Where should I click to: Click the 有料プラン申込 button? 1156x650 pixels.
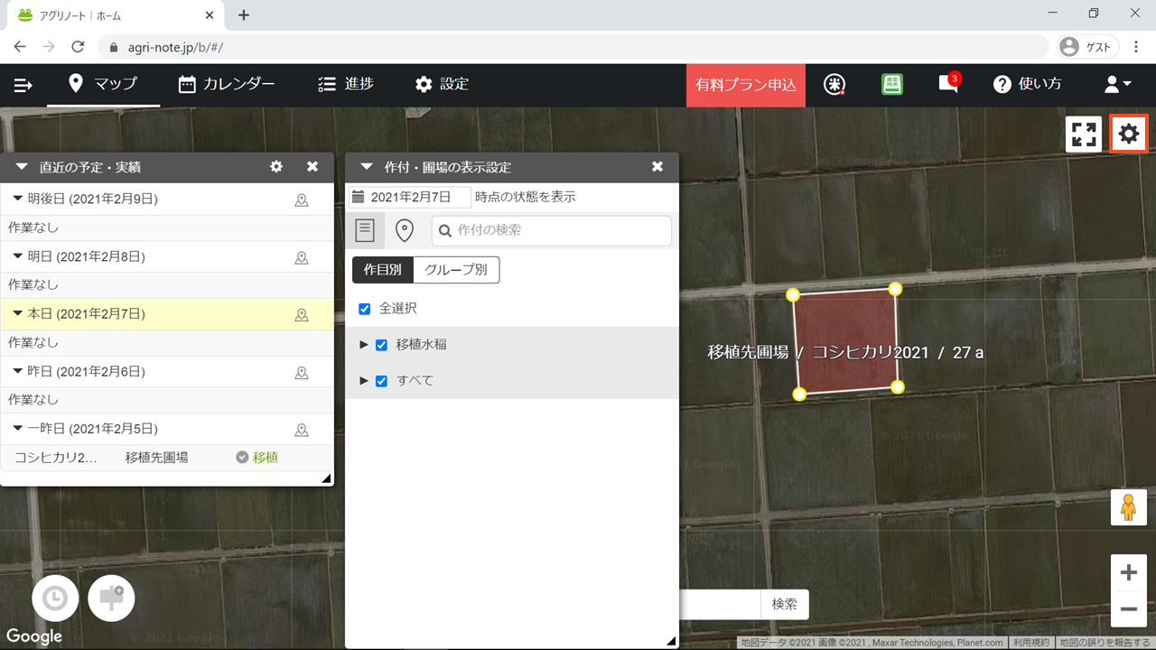pyautogui.click(x=745, y=85)
